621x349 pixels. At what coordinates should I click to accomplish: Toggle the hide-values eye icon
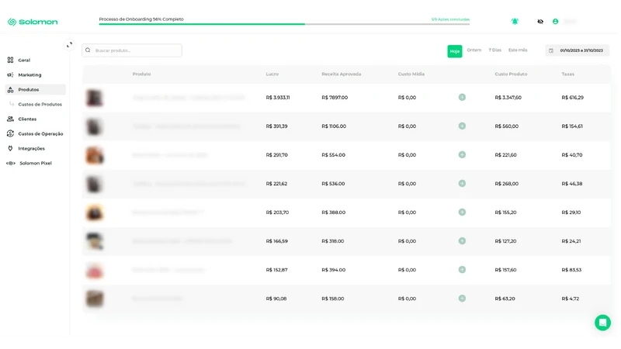(540, 22)
